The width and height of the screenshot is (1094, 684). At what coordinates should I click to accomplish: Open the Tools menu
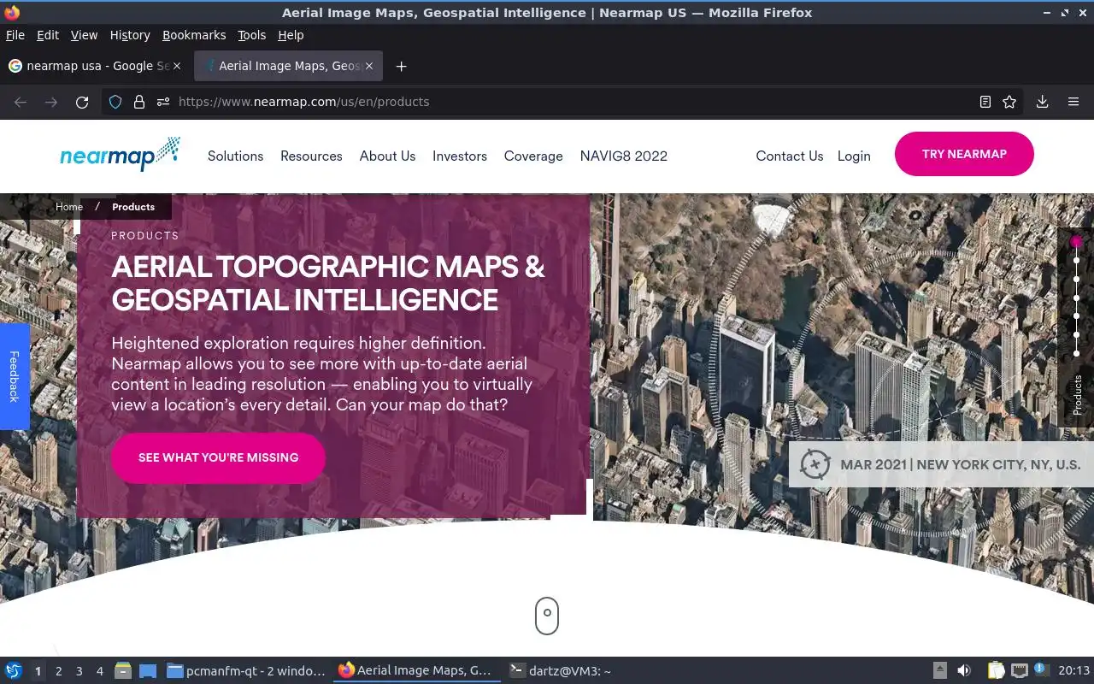coord(251,35)
